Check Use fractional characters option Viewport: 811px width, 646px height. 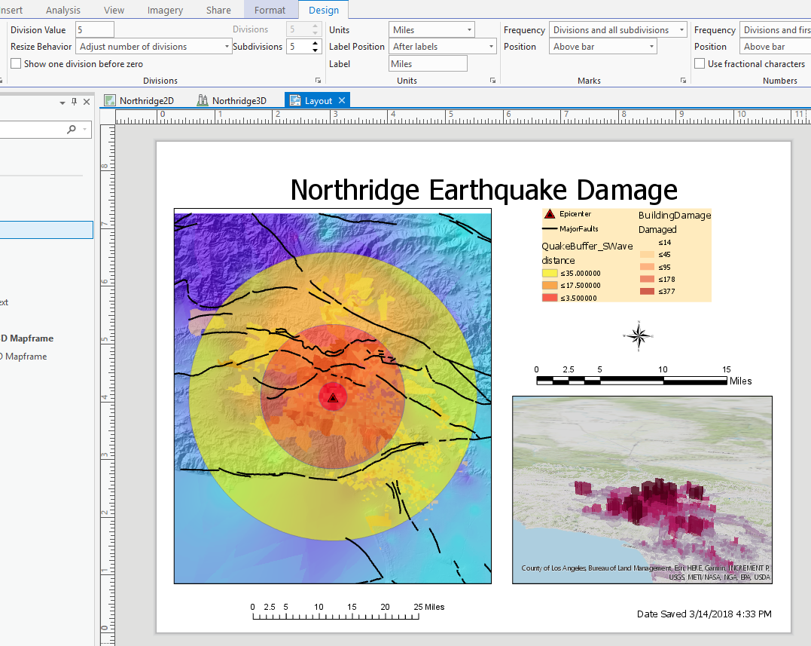point(700,64)
